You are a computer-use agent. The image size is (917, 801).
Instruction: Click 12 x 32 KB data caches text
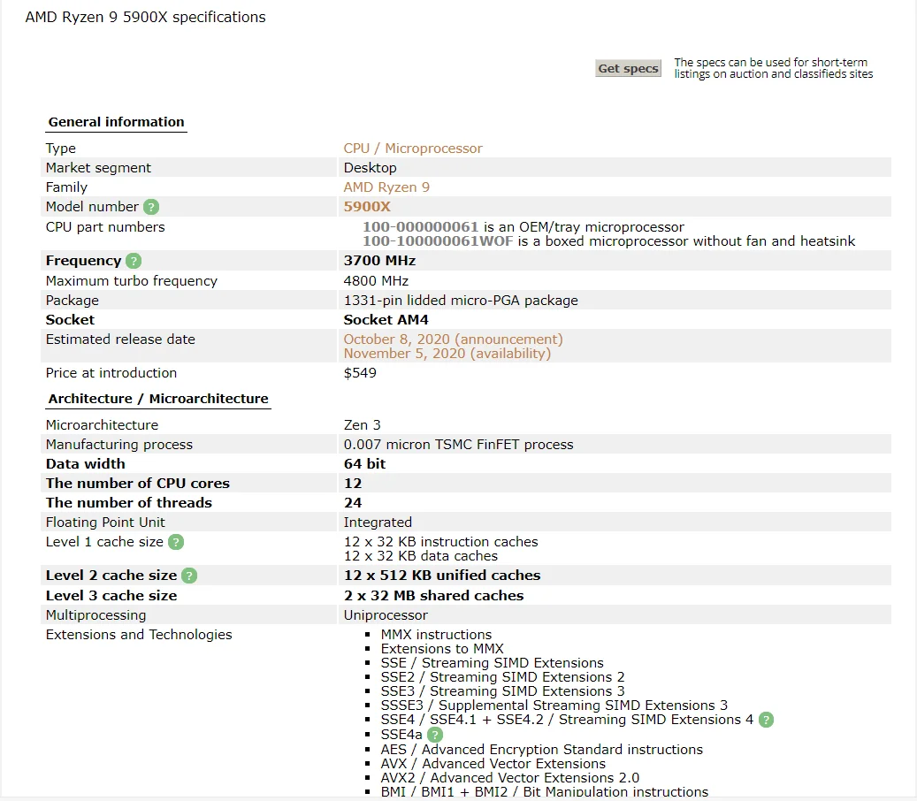[421, 556]
